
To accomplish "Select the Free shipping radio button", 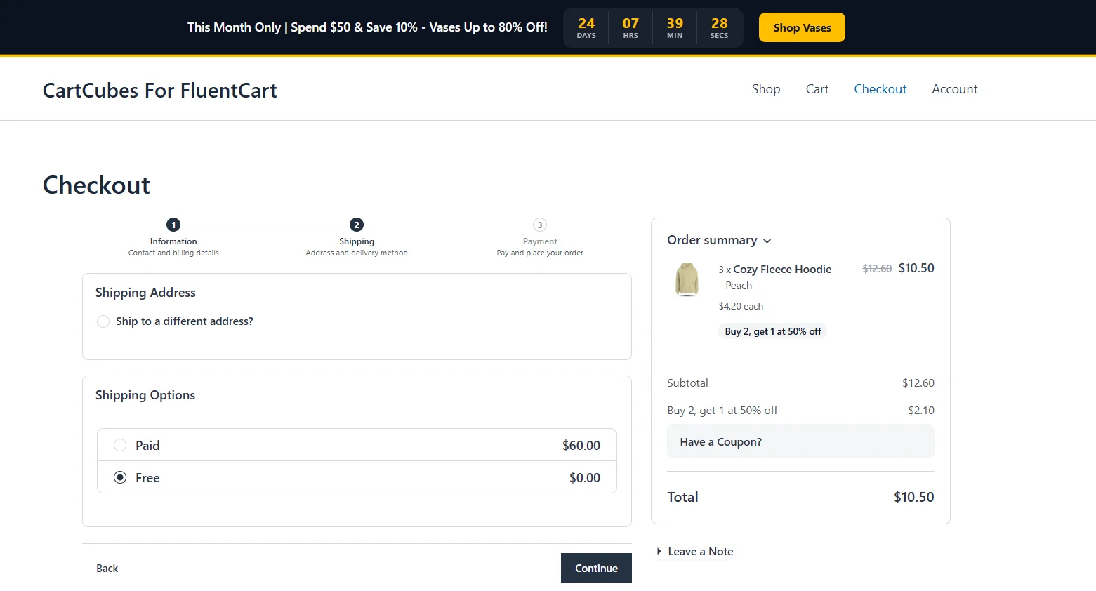I will pyautogui.click(x=120, y=477).
